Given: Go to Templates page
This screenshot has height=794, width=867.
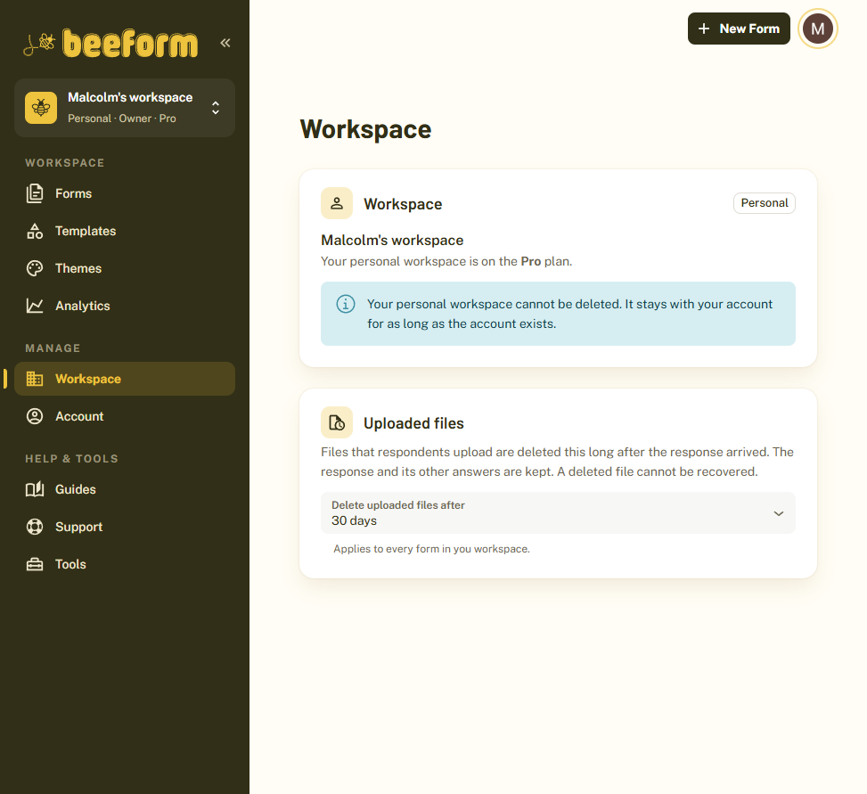Looking at the screenshot, I should (x=125, y=231).
